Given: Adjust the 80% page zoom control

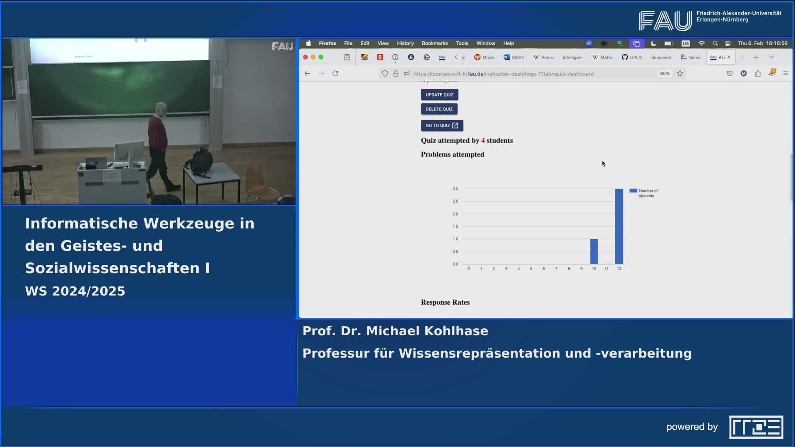Looking at the screenshot, I should [665, 73].
